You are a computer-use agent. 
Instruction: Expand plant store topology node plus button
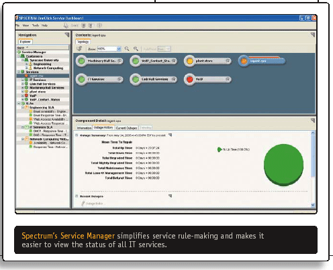pyautogui.click(x=228, y=61)
